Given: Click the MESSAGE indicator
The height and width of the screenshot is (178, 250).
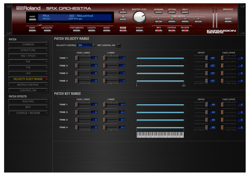Looking at the screenshot, I should pos(228,11).
